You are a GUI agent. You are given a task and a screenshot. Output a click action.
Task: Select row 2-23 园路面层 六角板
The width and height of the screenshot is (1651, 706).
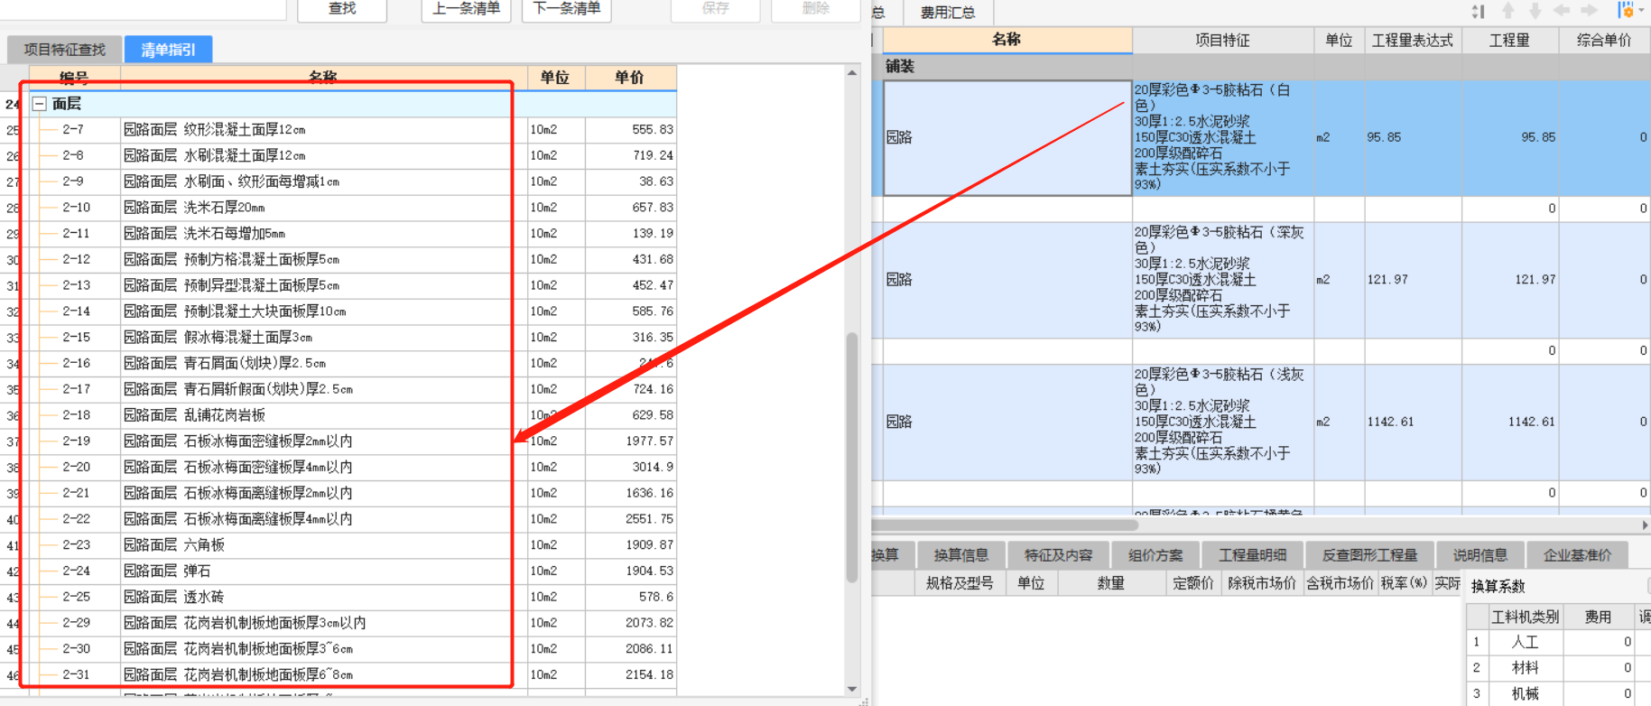[353, 545]
